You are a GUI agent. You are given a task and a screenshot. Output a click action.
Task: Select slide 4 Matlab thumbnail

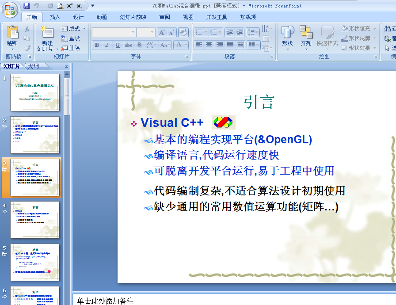[35, 220]
